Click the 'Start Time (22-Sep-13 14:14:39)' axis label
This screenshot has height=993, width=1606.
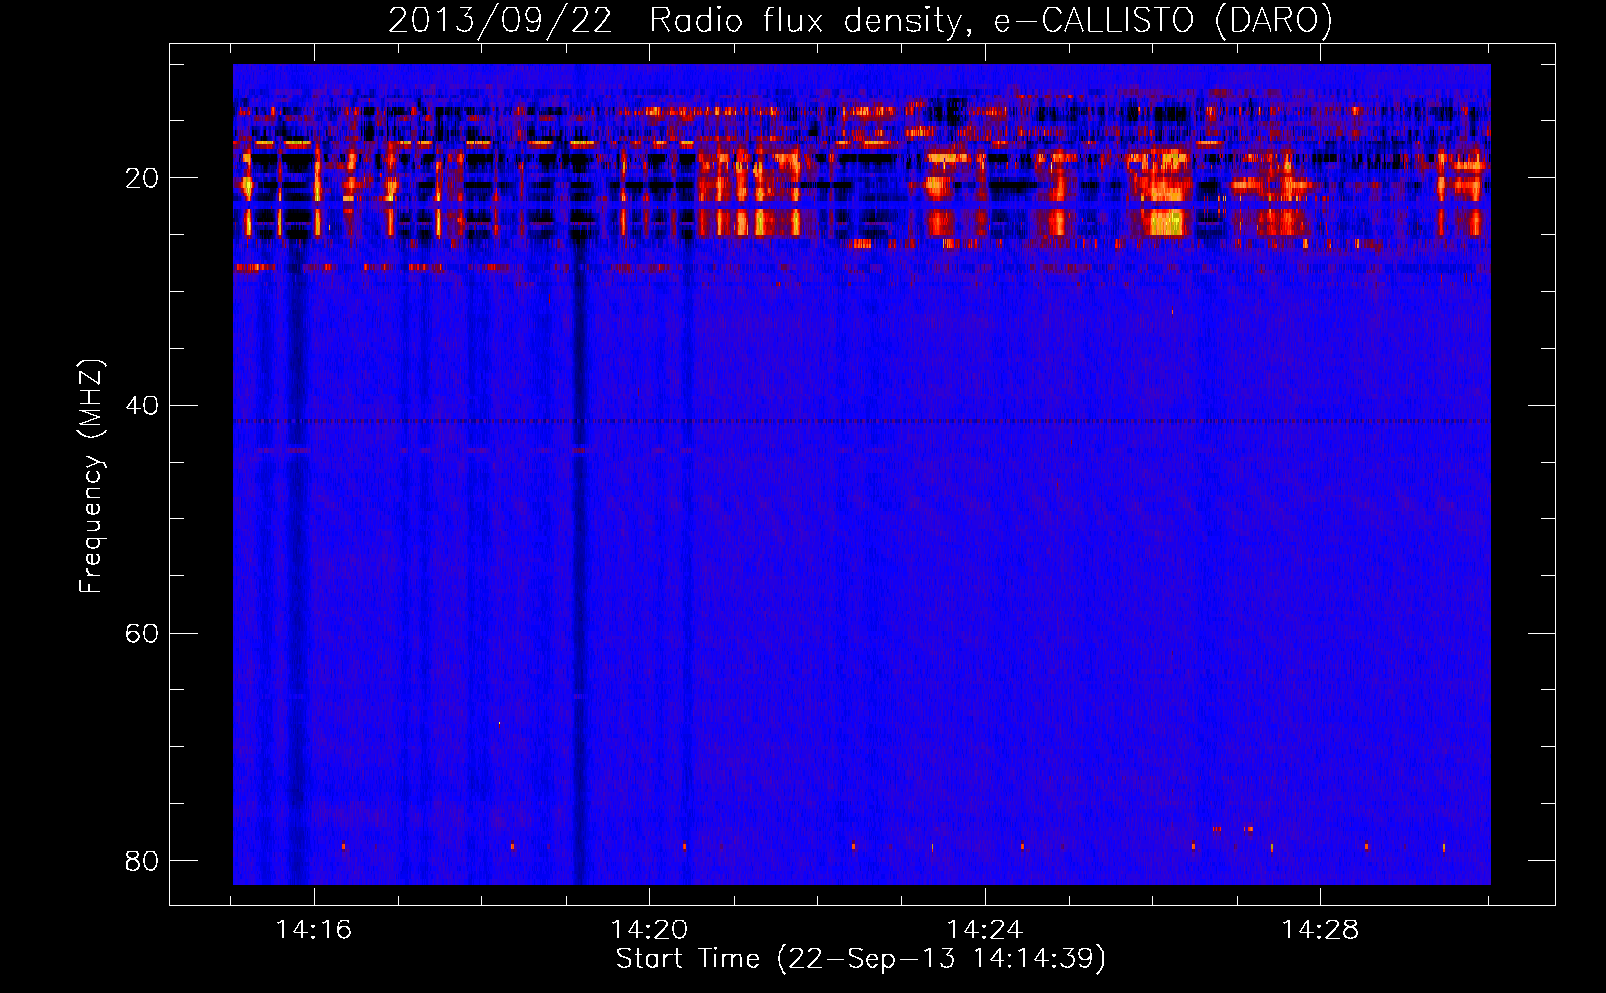coord(861,959)
